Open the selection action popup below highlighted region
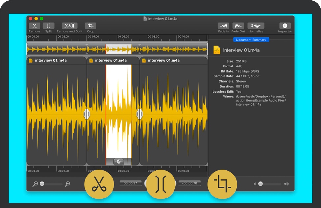 (119, 162)
